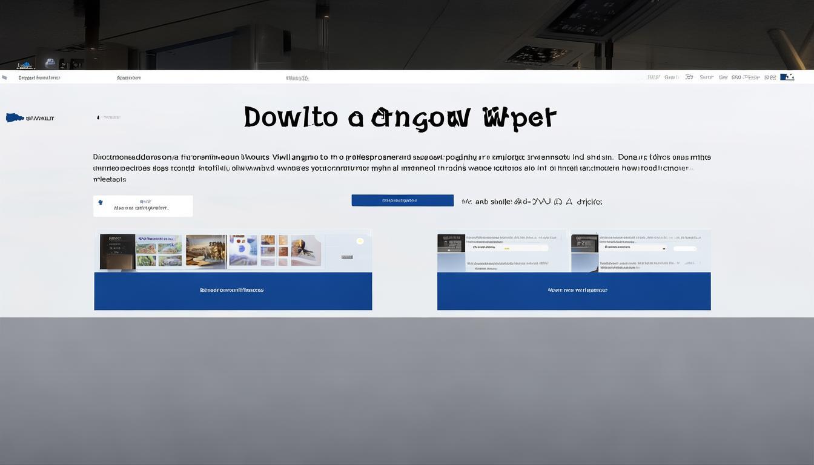Open the second navigation item in top bar
The image size is (814, 465).
click(x=128, y=77)
